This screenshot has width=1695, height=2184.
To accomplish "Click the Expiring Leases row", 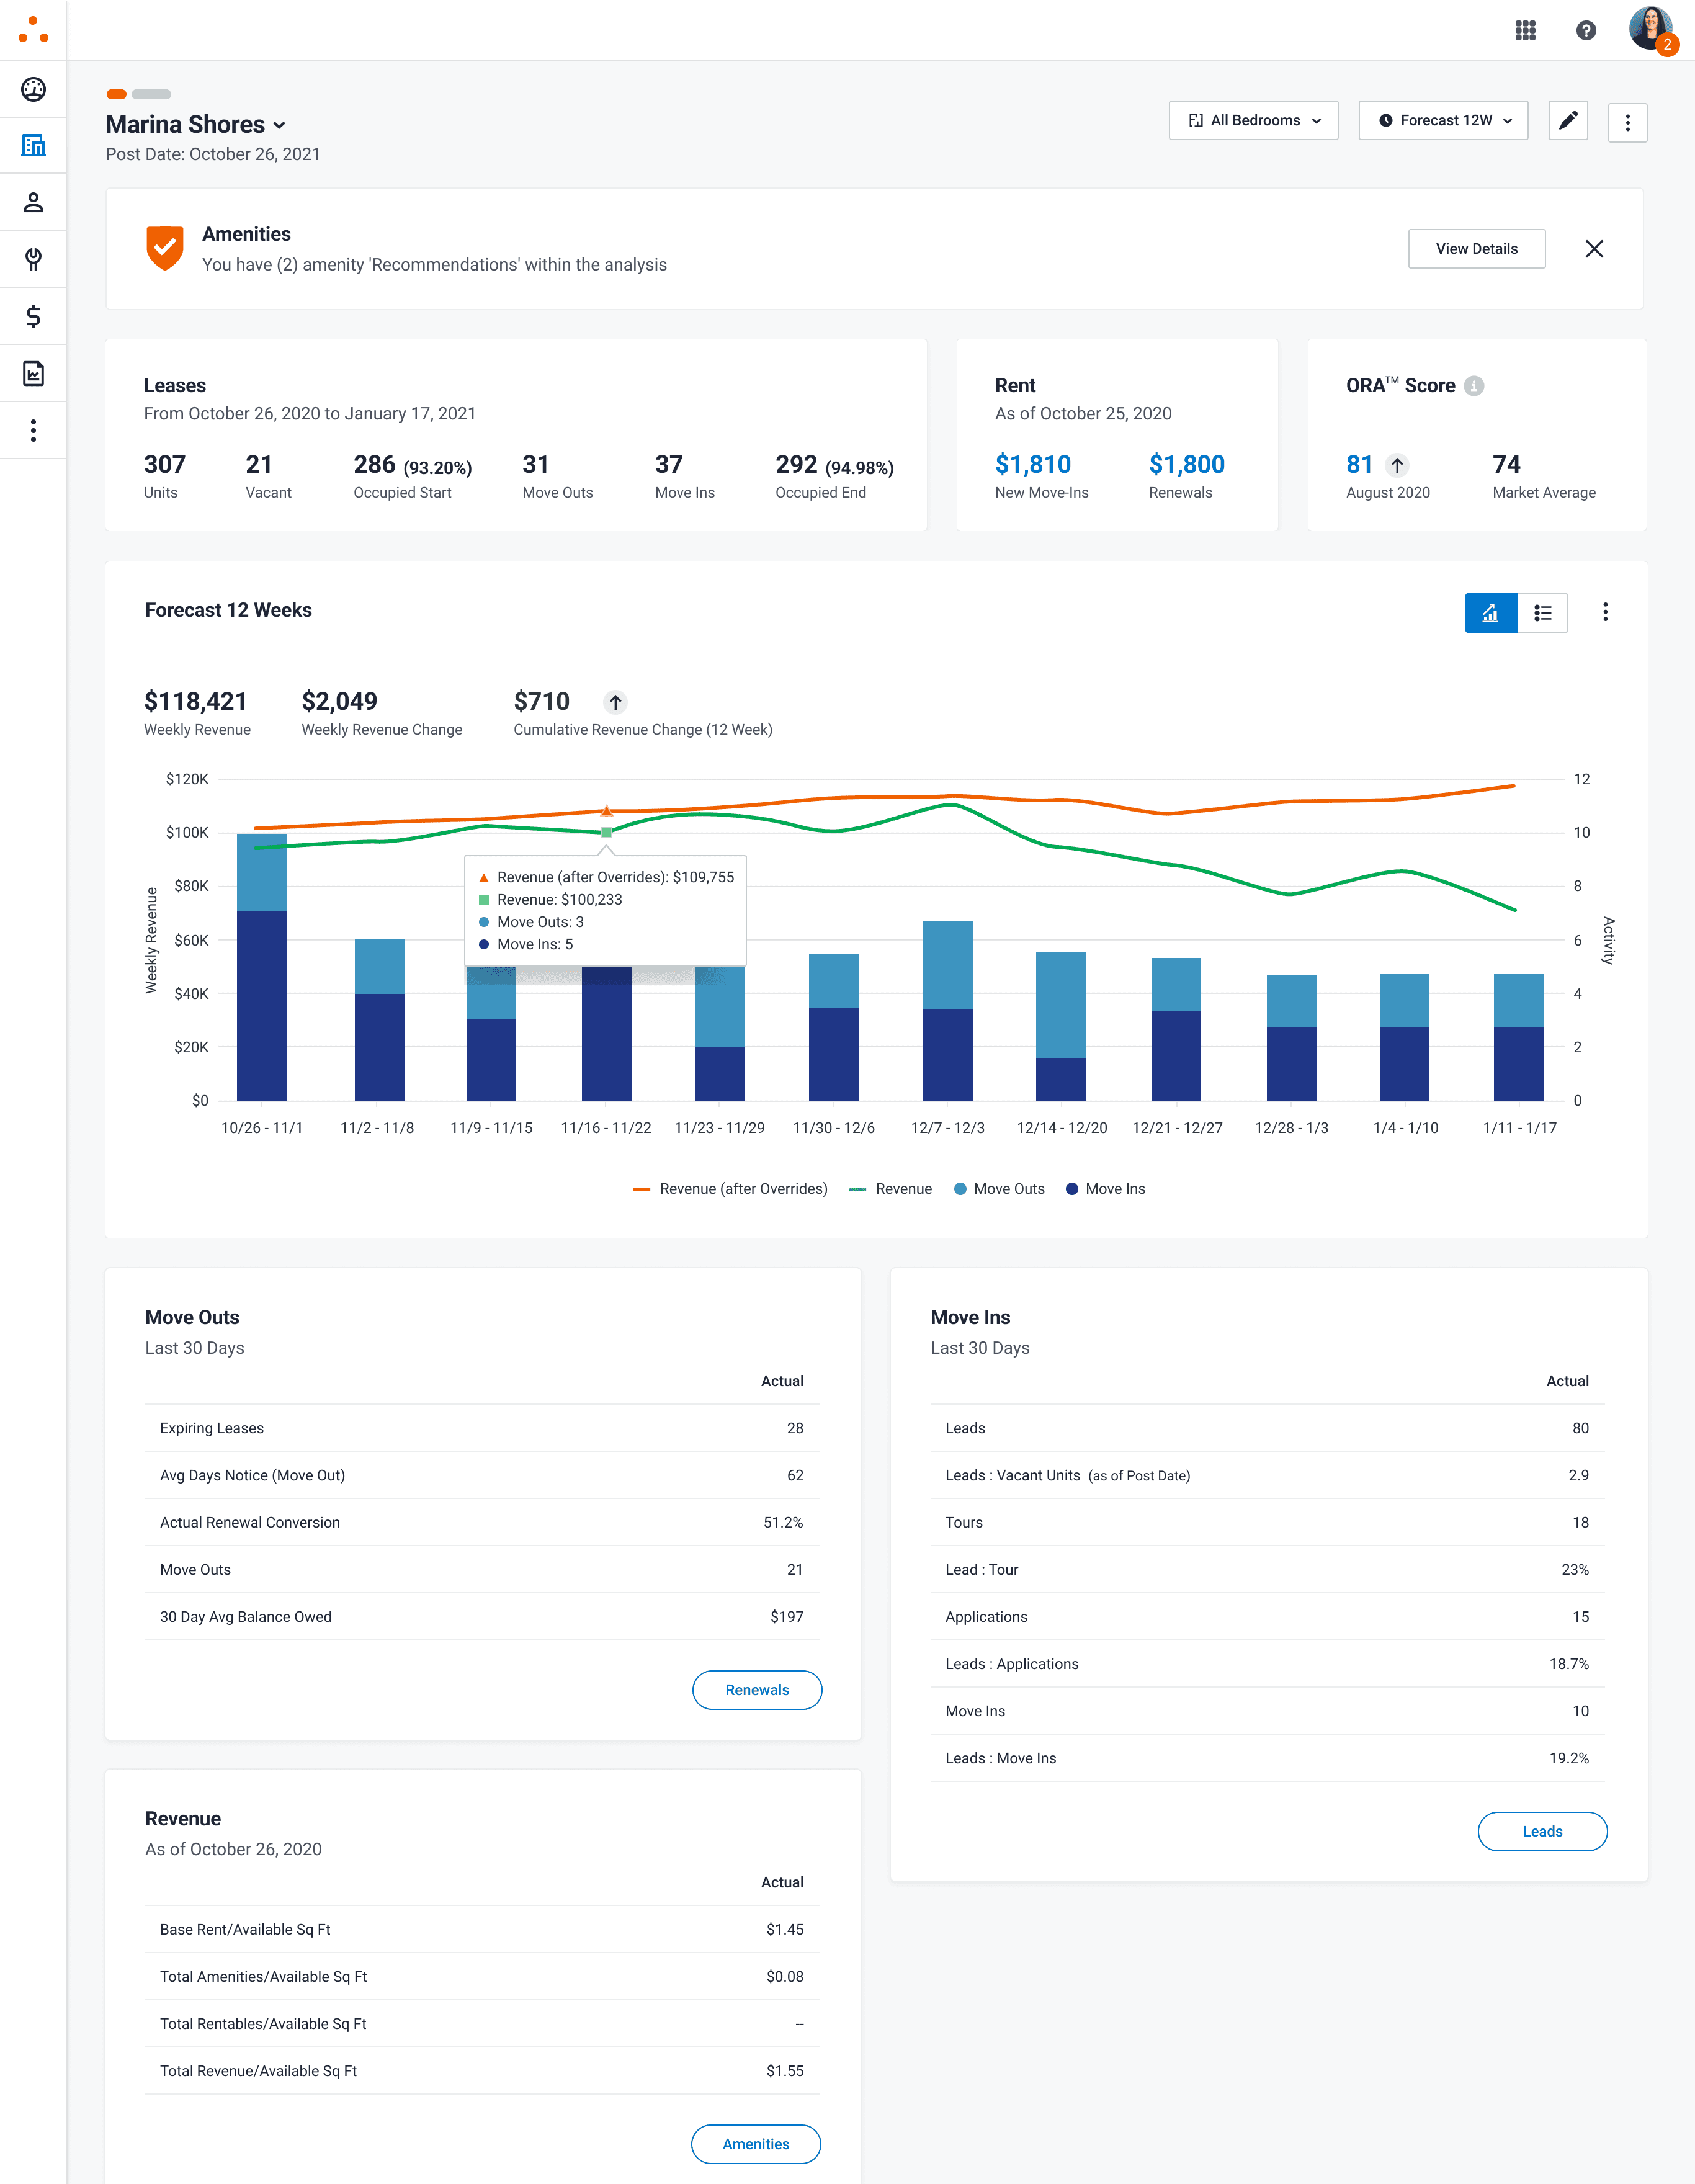I will coord(482,1428).
